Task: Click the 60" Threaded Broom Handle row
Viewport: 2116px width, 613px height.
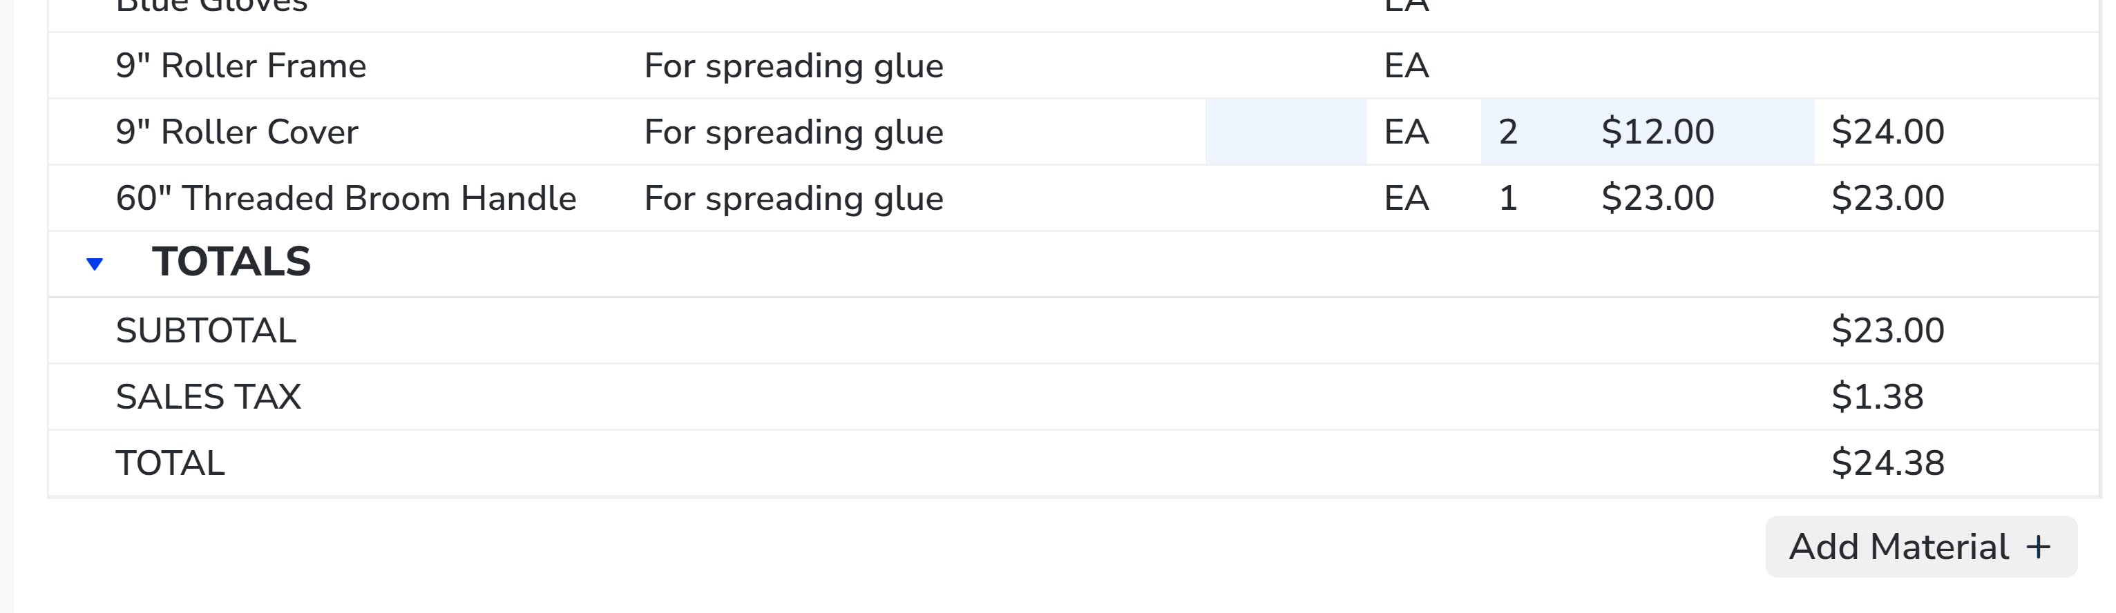Action: coord(347,197)
